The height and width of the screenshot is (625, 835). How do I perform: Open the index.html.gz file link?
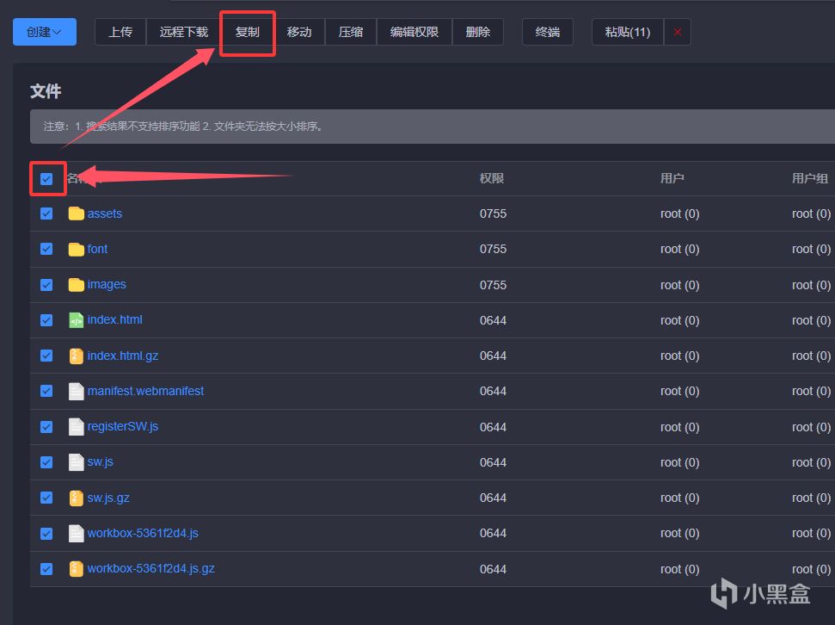coord(122,356)
